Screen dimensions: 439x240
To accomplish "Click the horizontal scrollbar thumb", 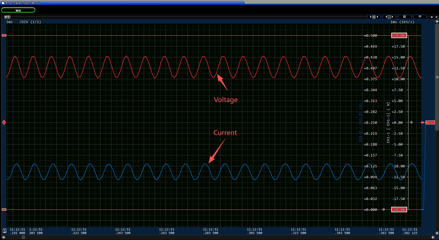I will pyautogui.click(x=23, y=237).
